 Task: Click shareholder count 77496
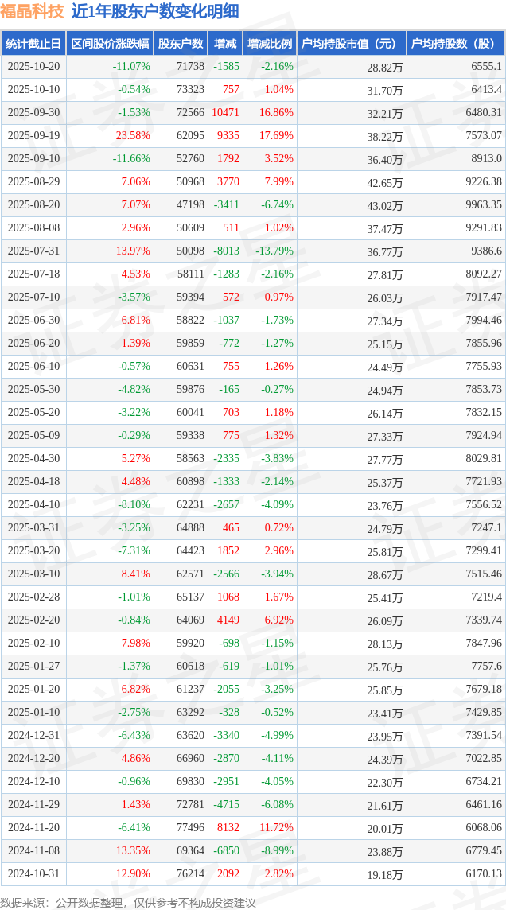[x=190, y=828]
